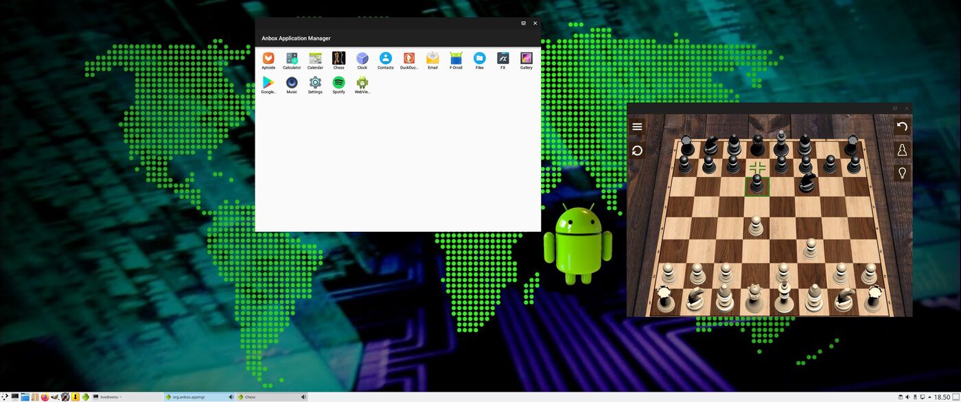Open the chess hamburger menu
Viewport: 961px width, 402px height.
click(x=637, y=127)
